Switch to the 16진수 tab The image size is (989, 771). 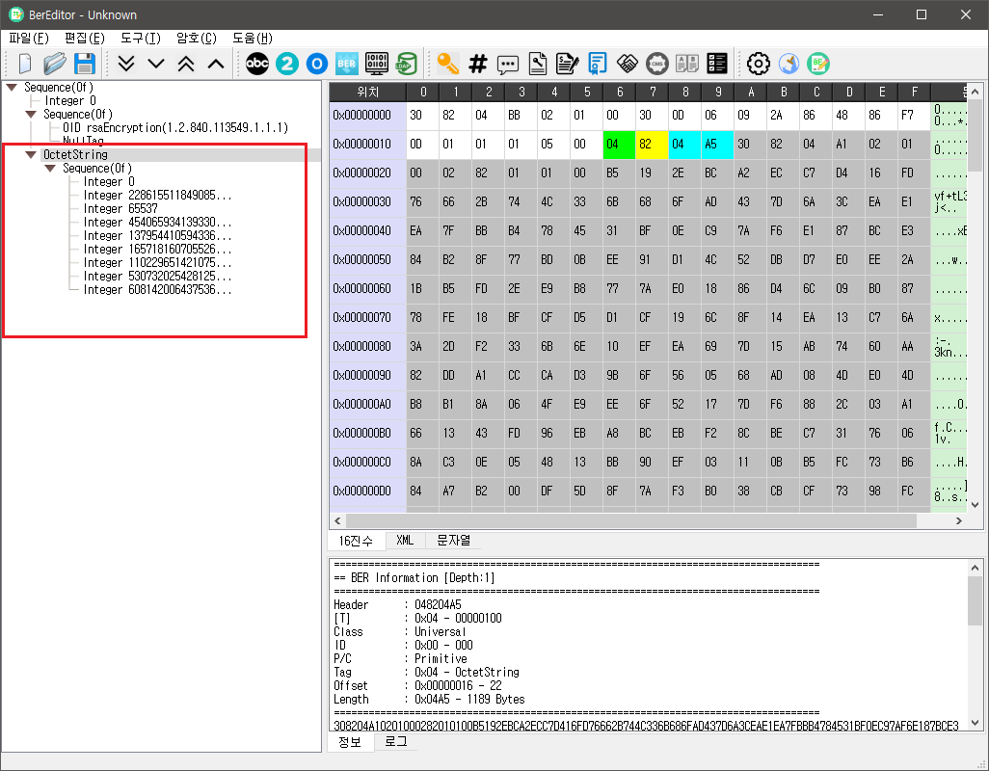pyautogui.click(x=356, y=541)
